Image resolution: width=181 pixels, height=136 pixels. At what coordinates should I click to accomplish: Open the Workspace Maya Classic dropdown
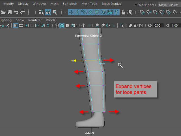pyautogui.click(x=169, y=4)
